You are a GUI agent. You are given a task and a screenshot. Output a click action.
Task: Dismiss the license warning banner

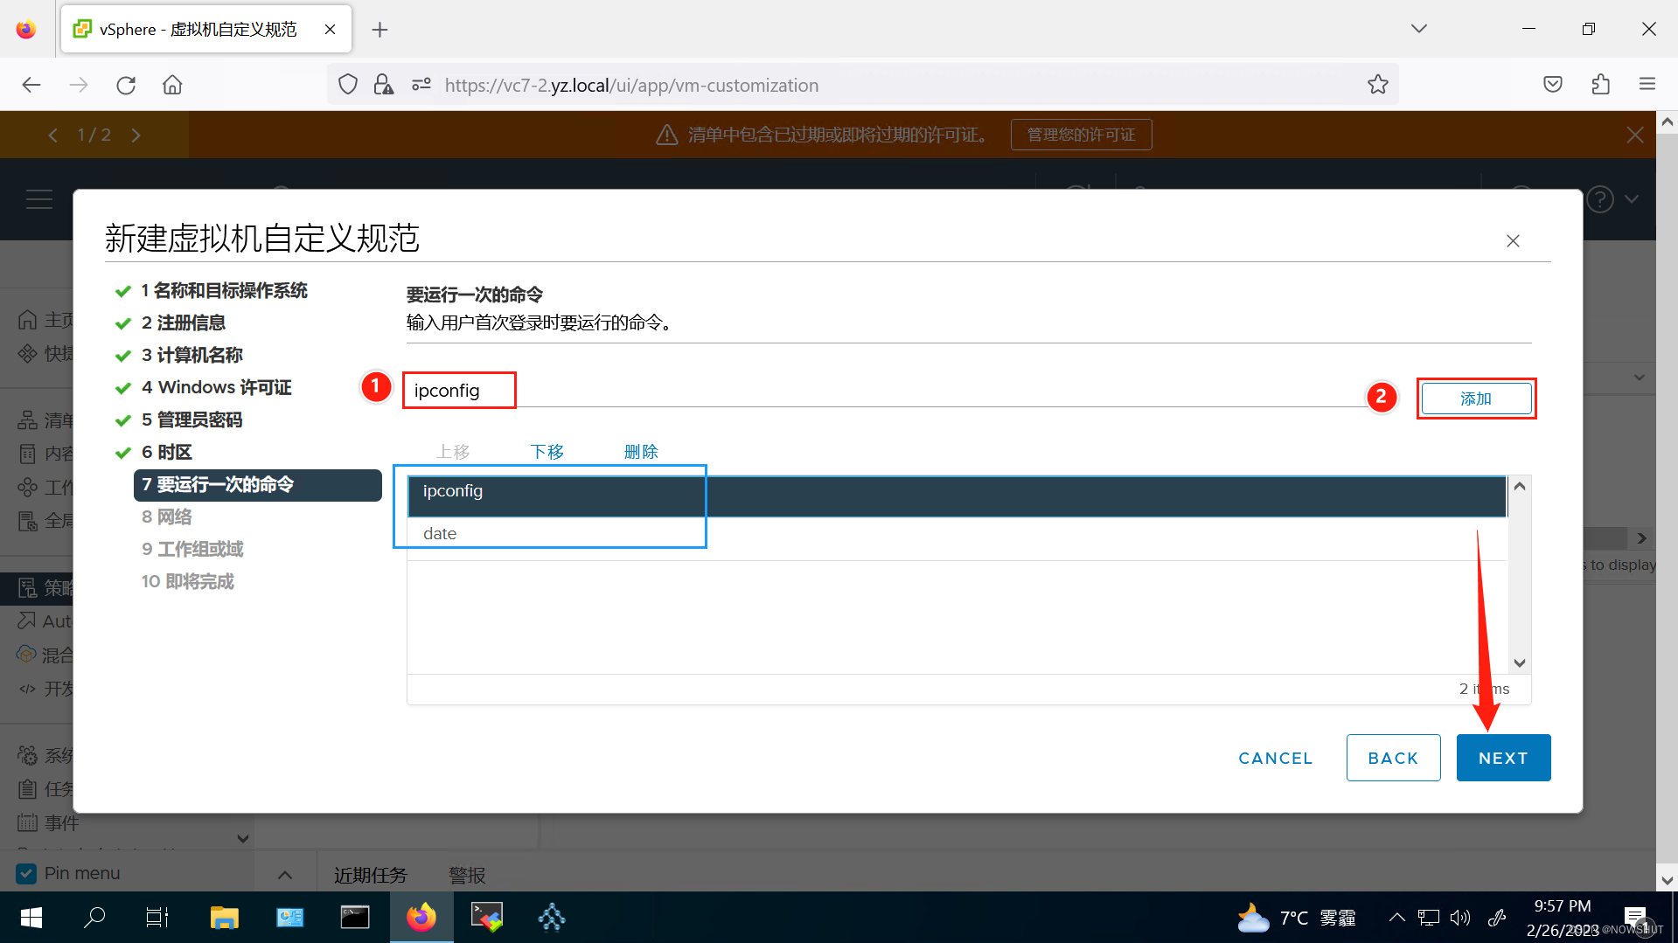pyautogui.click(x=1635, y=135)
